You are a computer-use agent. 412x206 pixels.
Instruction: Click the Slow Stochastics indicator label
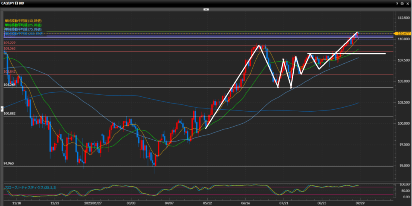pyautogui.click(x=24, y=187)
